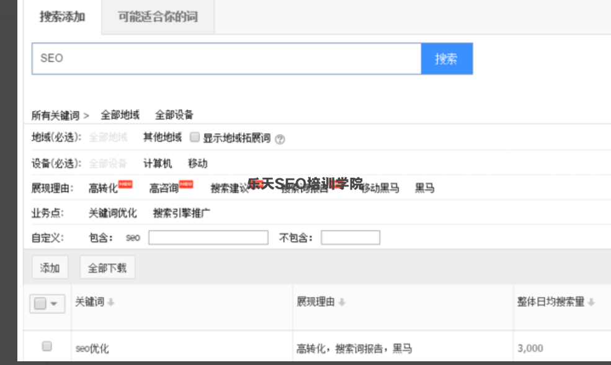Click the blue 搜索 button
This screenshot has height=365, width=611.
448,58
